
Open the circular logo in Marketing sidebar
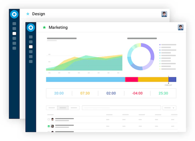31,28
